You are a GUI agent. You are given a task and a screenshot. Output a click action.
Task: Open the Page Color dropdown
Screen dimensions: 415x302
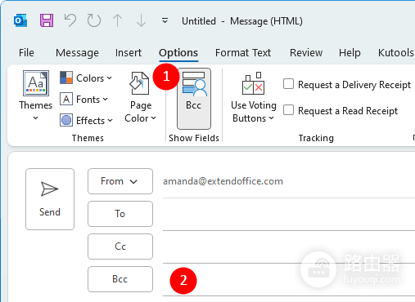(x=140, y=97)
